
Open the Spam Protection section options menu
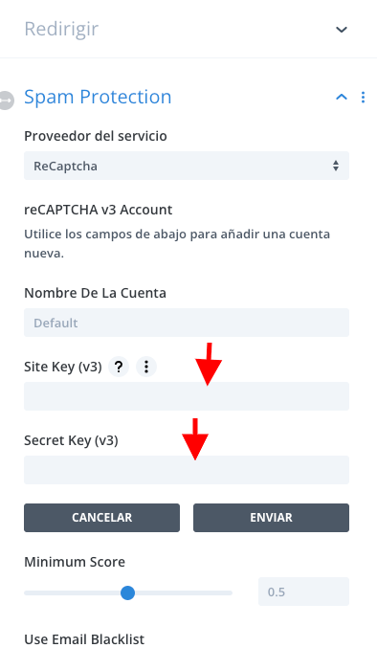pyautogui.click(x=363, y=97)
